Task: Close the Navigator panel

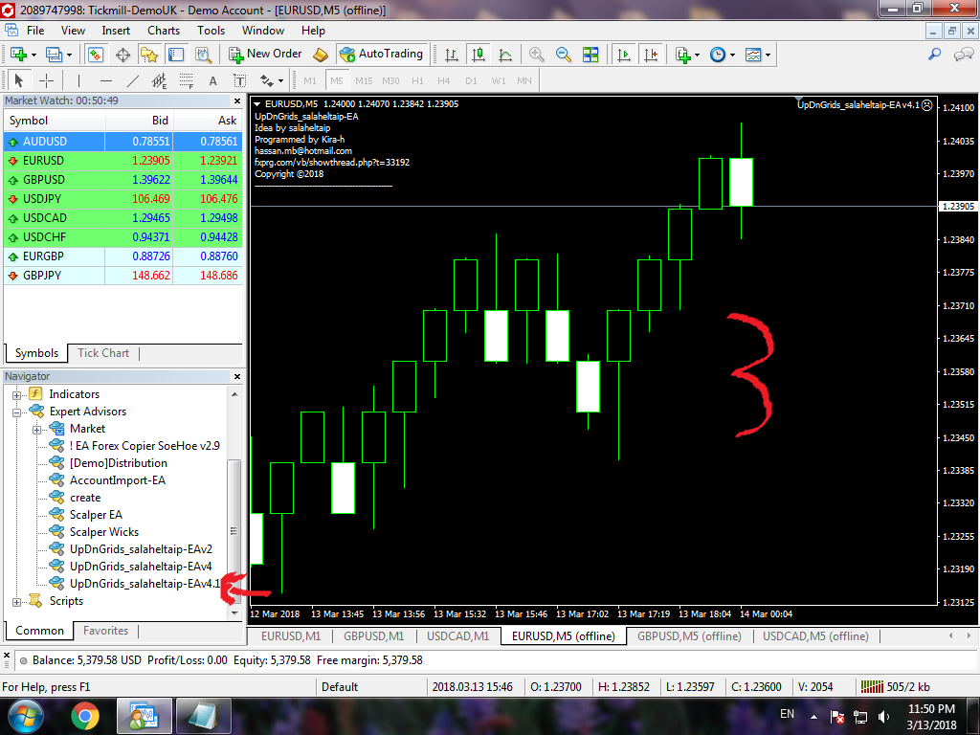Action: (237, 376)
